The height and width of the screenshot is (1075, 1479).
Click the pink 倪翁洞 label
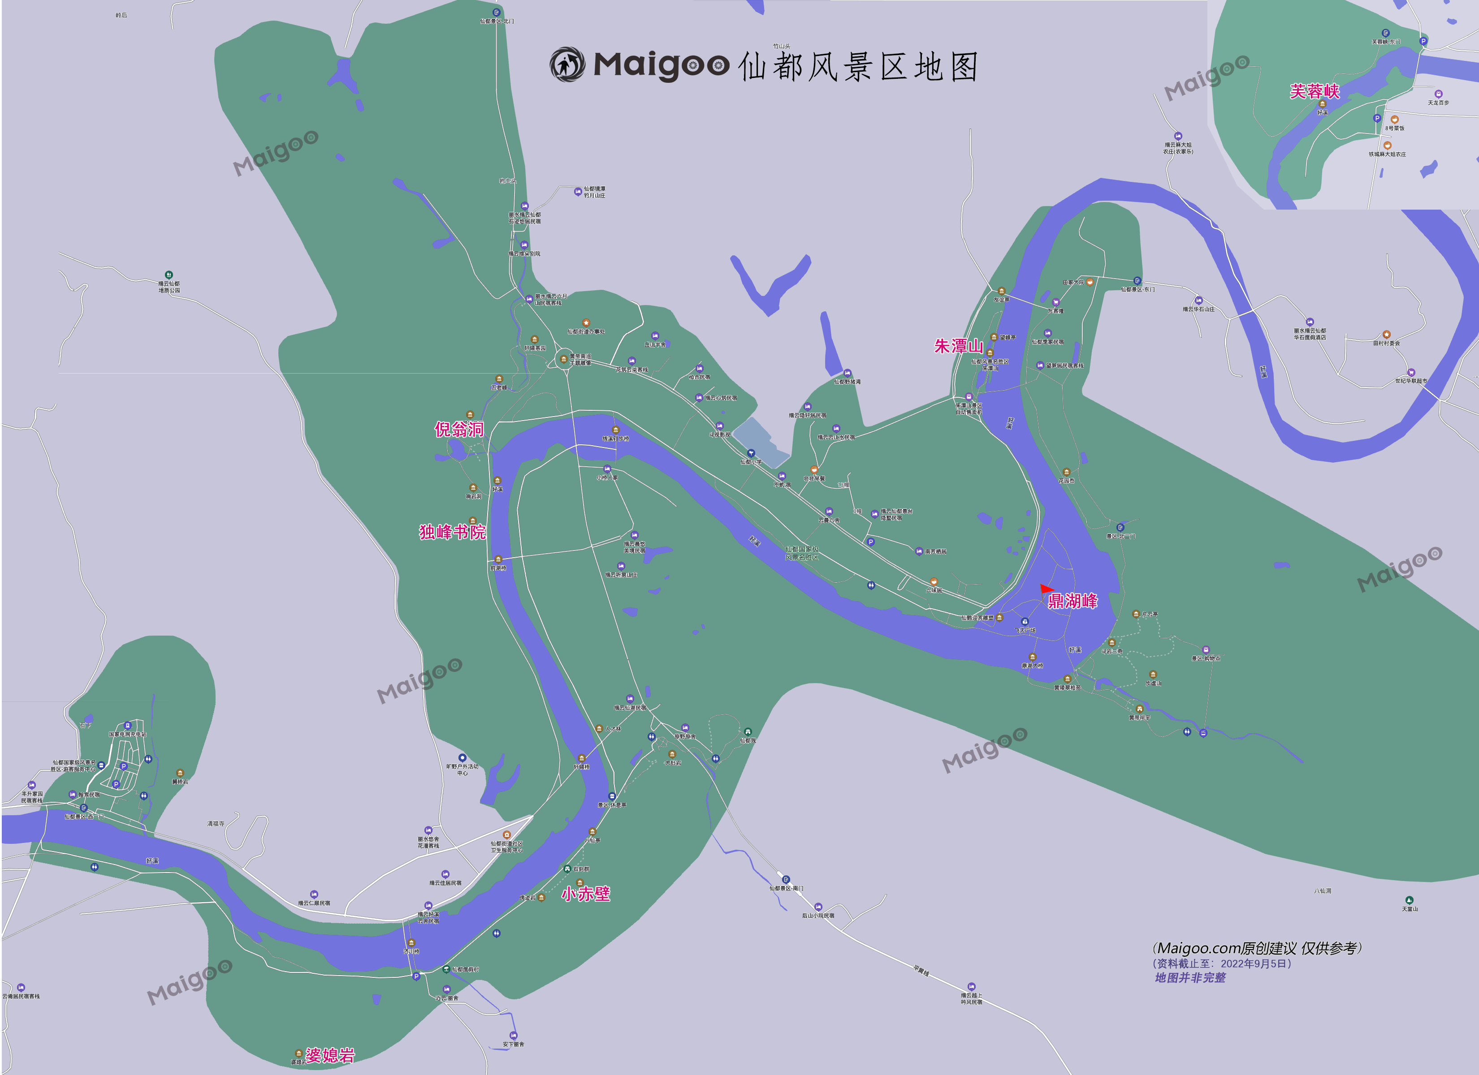pos(459,429)
